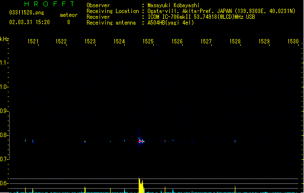This screenshot has height=193, width=304.
Task: Click the Receiver label
Action: [98, 17]
